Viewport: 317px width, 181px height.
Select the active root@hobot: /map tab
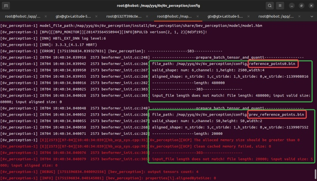click(173, 16)
